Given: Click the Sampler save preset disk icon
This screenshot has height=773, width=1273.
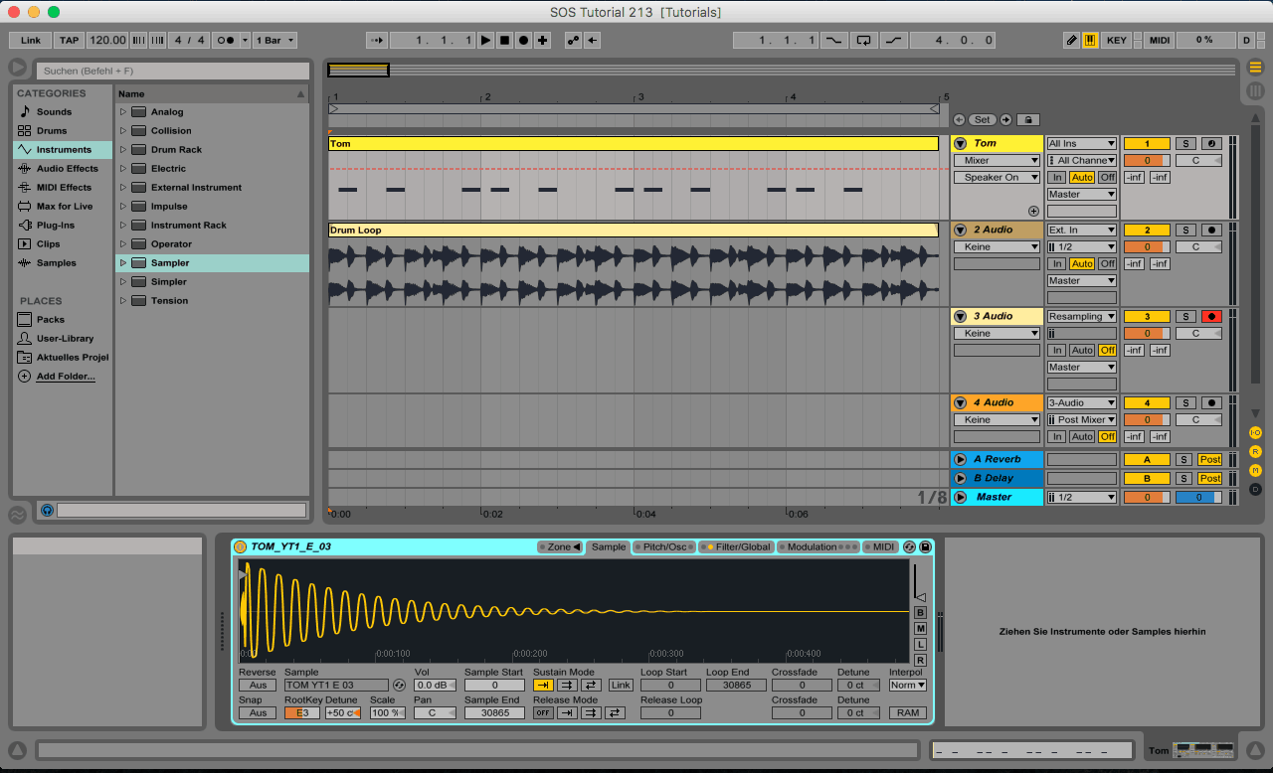Looking at the screenshot, I should tap(925, 547).
